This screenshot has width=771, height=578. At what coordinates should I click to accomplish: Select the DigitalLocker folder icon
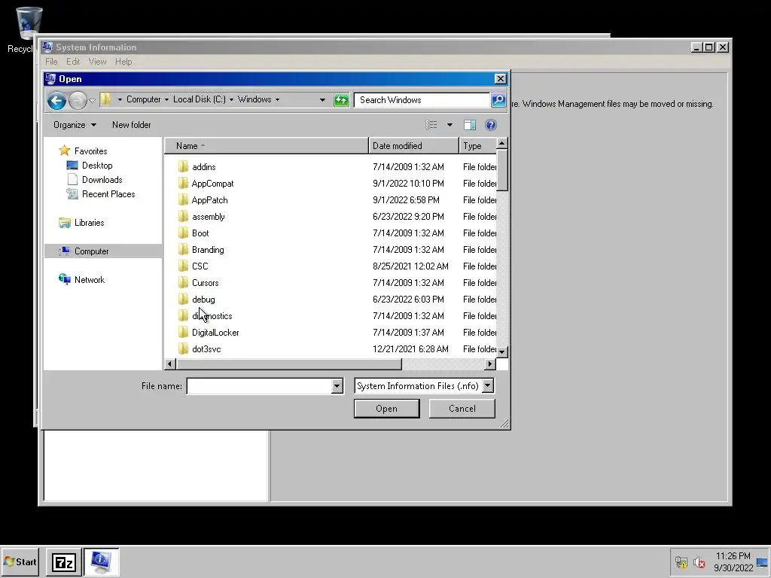tap(183, 332)
